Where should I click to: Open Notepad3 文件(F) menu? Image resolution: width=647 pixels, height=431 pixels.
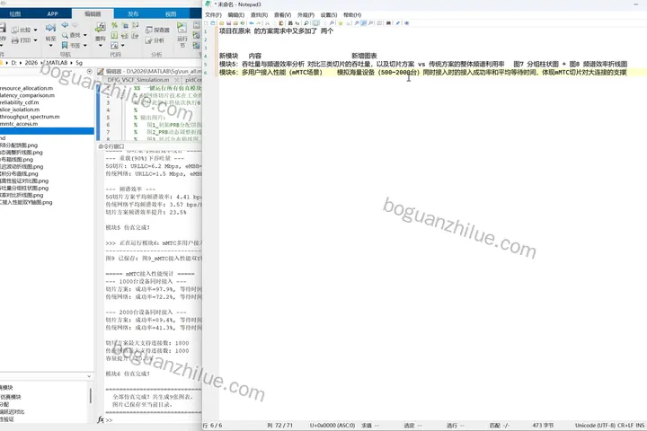tap(213, 15)
